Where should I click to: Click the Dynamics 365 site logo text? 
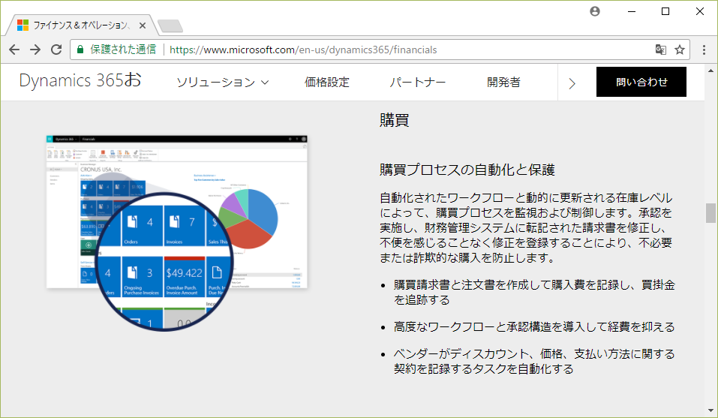tap(80, 80)
